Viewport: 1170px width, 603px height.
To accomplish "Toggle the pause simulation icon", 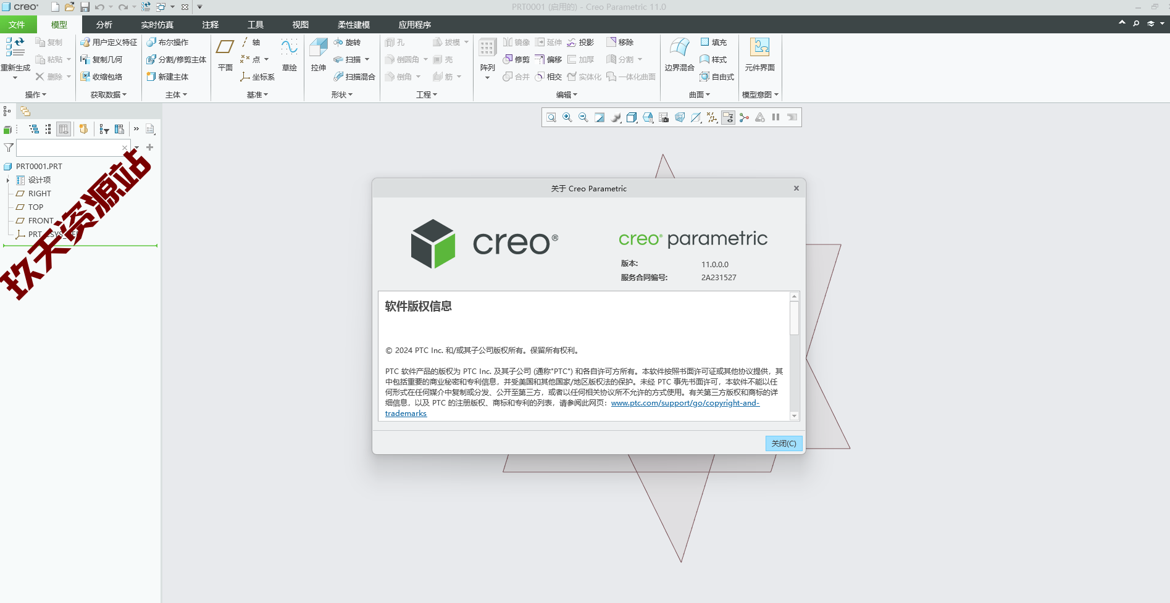I will tap(776, 117).
